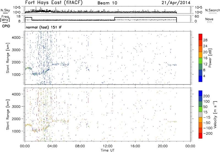This screenshot has width=220, height=152.
Task: Click the "N.Sky" legend label
Action: (x=5, y=10)
